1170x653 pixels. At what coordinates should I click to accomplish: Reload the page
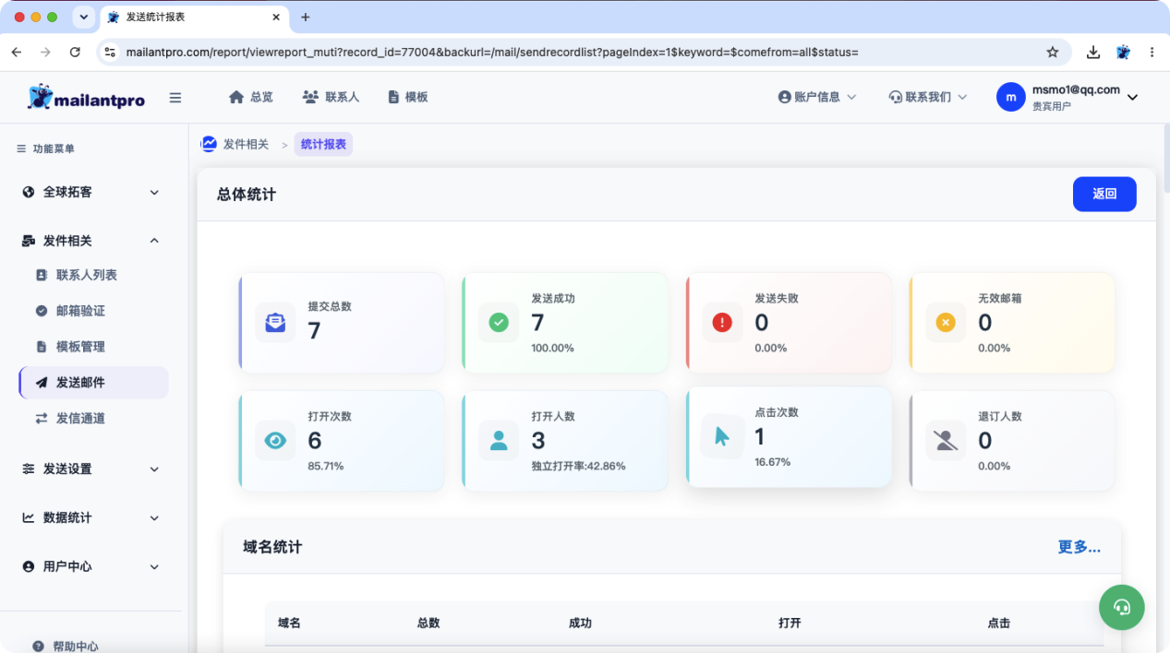(x=75, y=53)
